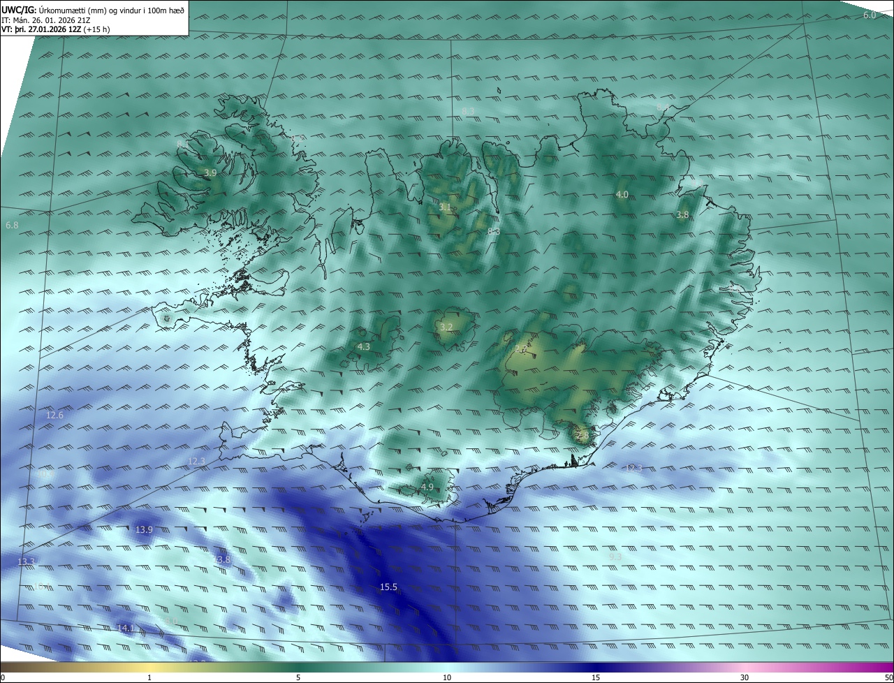
Task: Click the 13.3 value label
Action: [26, 562]
